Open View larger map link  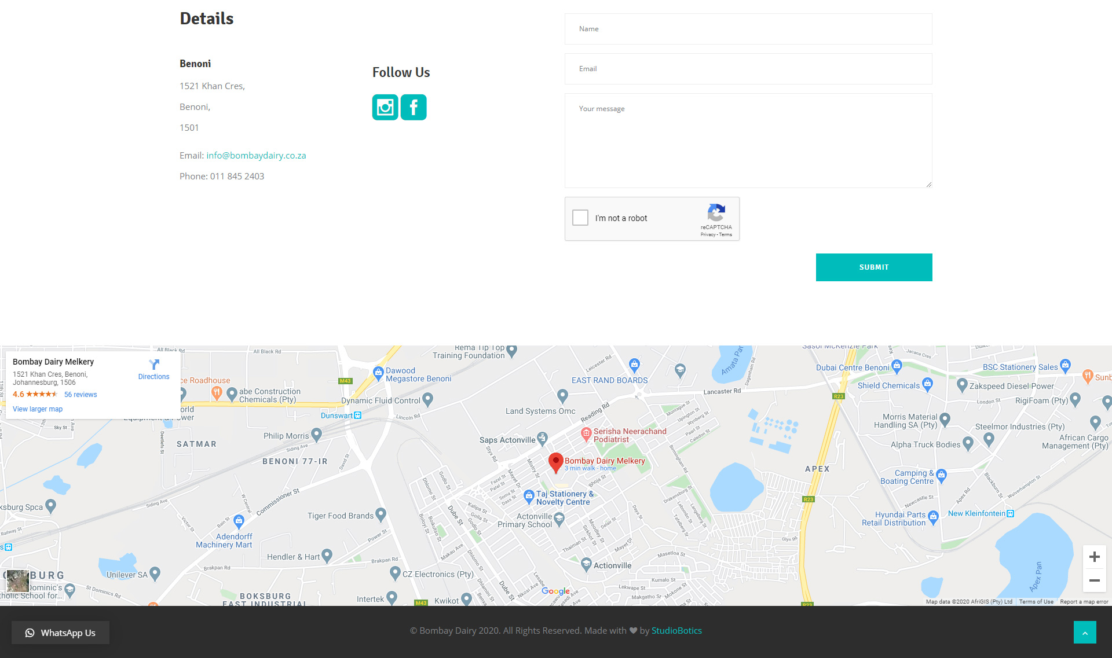(38, 409)
